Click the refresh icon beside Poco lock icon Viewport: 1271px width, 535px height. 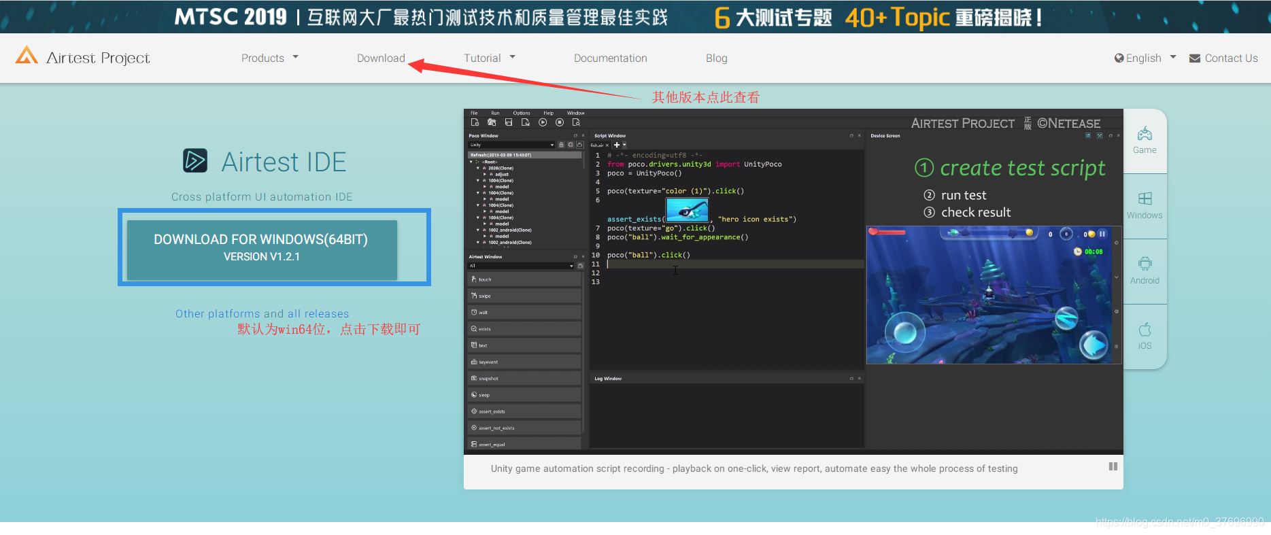[571, 145]
